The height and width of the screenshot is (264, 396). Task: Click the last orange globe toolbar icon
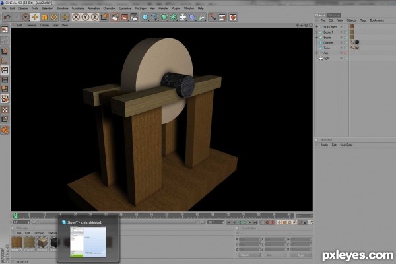click(x=233, y=17)
